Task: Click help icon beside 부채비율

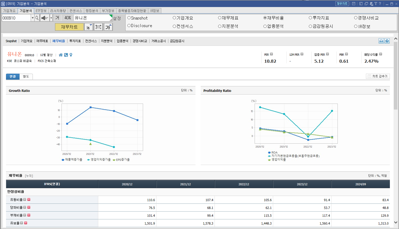Action: [x=24, y=215]
